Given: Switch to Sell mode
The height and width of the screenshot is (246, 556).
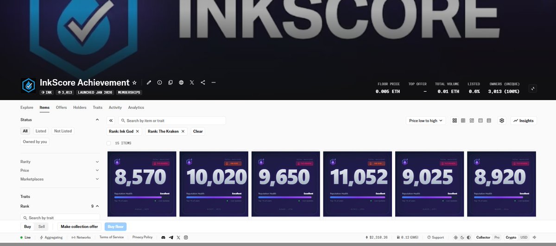Looking at the screenshot, I should (x=41, y=227).
